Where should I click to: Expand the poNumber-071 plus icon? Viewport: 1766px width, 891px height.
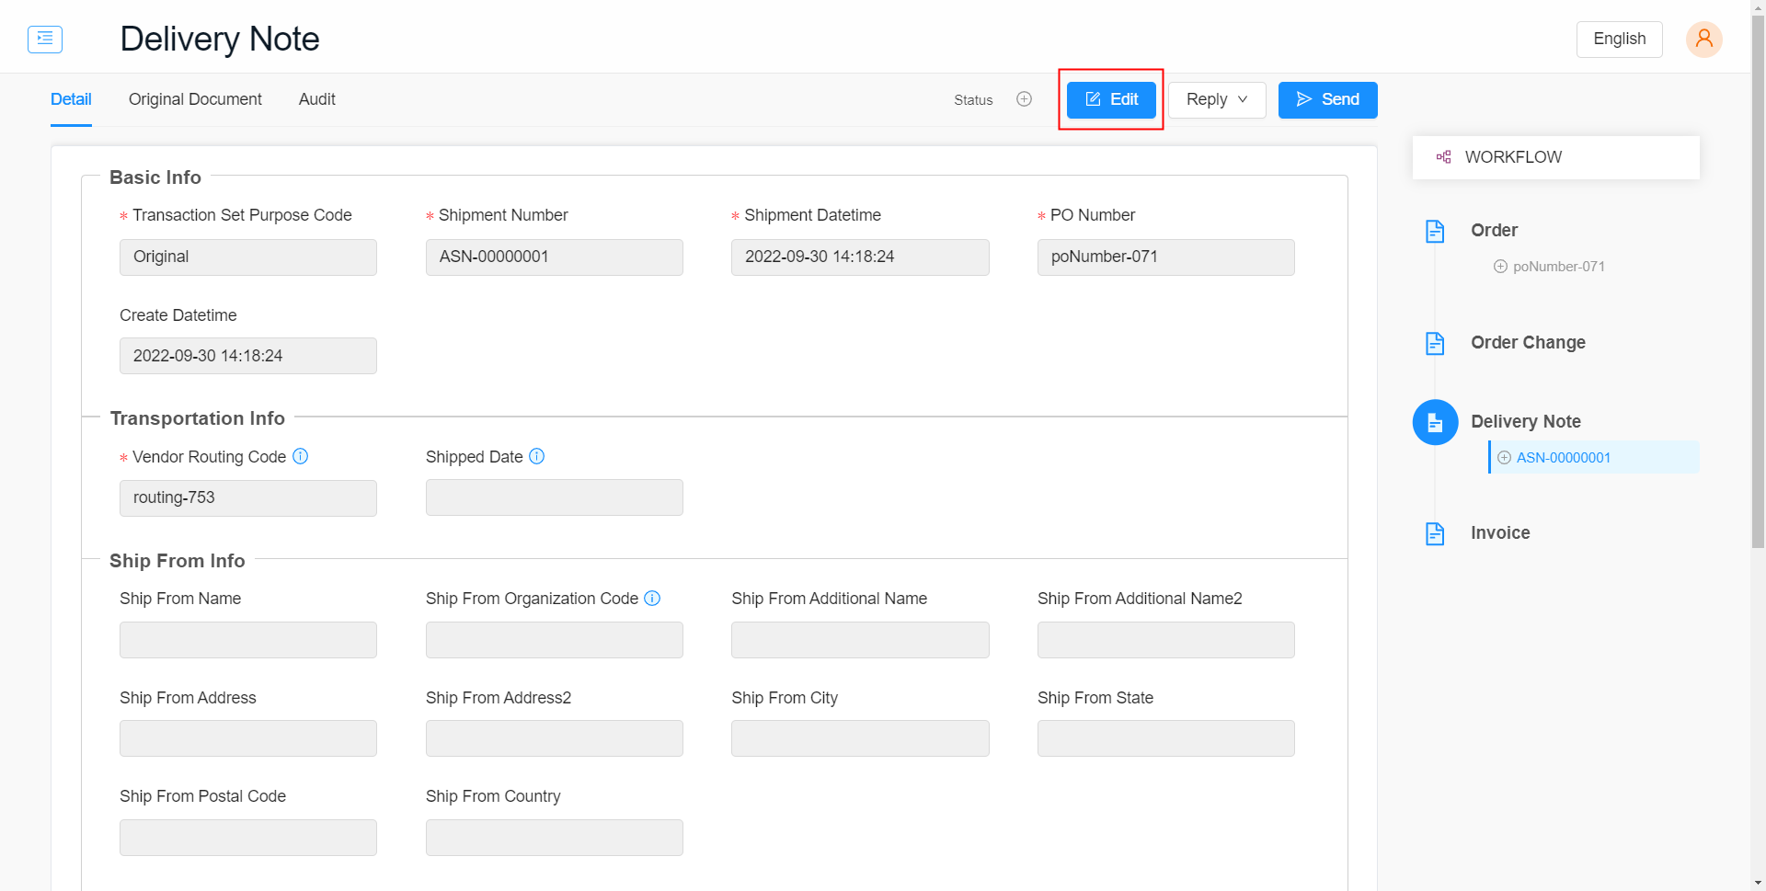[x=1500, y=267]
